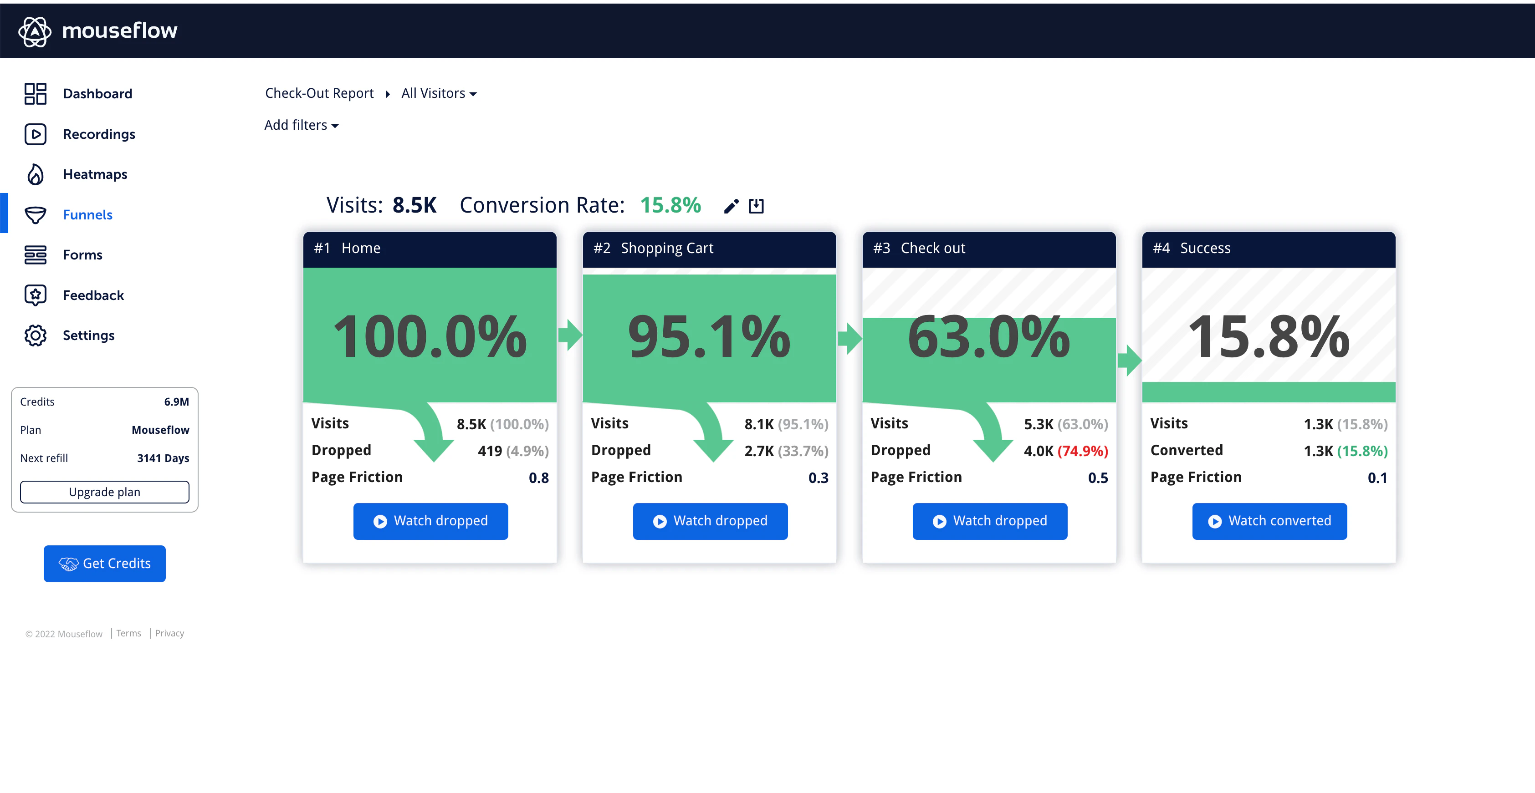Open the Feedback panel
This screenshot has height=793, width=1535.
(x=93, y=295)
